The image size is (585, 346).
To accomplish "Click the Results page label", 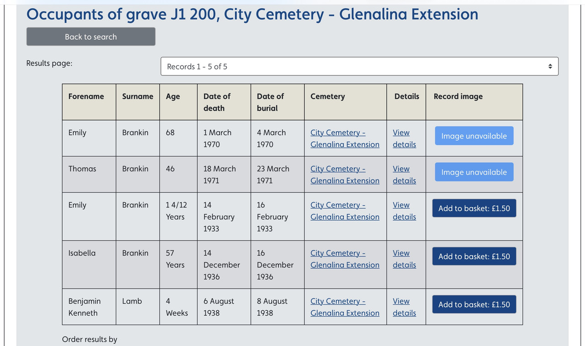I will click(49, 63).
